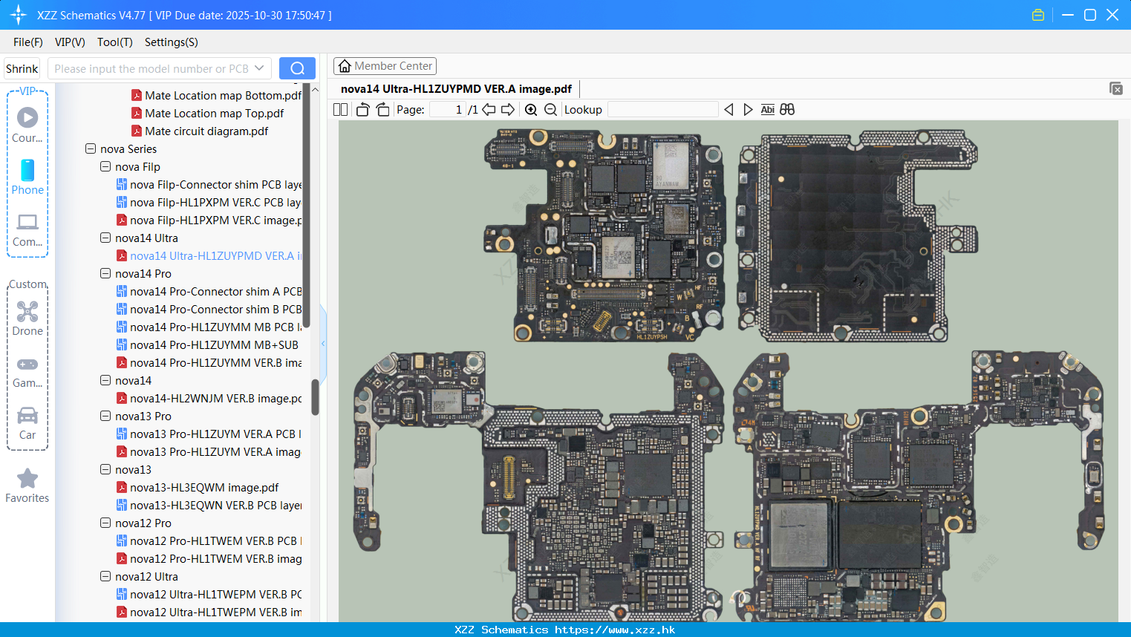The width and height of the screenshot is (1131, 637).
Task: Open nova12 Ultra-HL1TWEPM VER.B PCB file
Action: [209, 594]
